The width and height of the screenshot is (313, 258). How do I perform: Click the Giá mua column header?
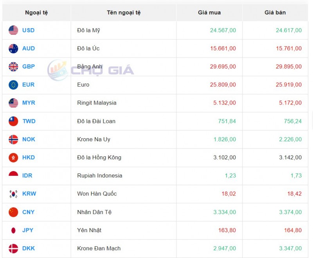pos(209,13)
